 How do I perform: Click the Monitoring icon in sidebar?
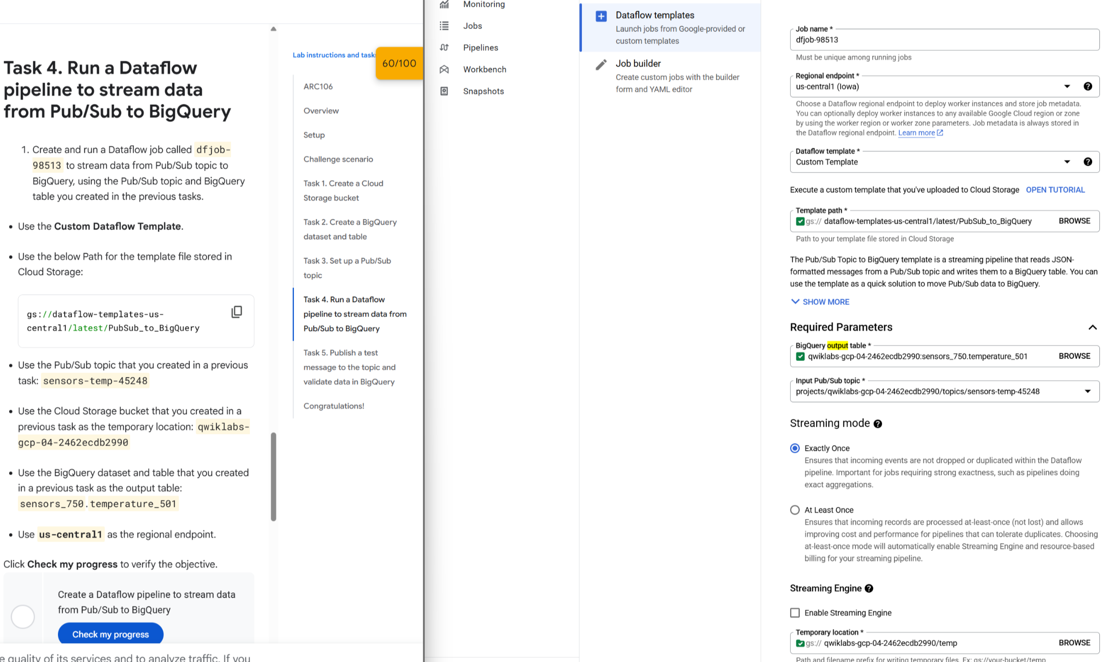coord(444,4)
